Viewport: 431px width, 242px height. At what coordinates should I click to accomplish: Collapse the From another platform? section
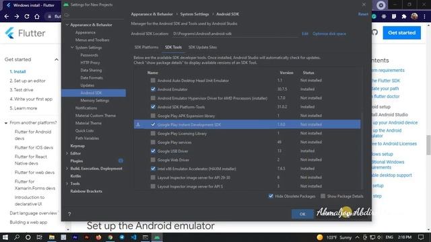pos(6,123)
